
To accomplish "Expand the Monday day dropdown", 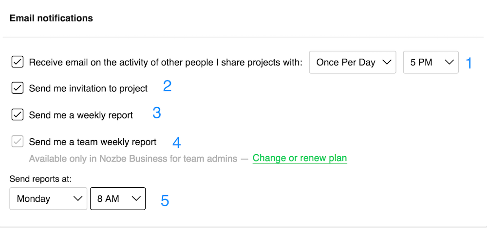I will coord(48,198).
